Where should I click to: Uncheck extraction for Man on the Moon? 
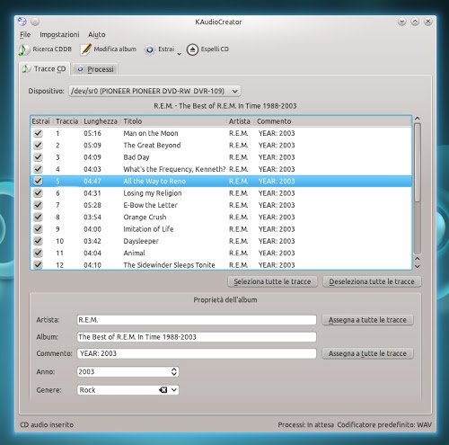(x=38, y=133)
